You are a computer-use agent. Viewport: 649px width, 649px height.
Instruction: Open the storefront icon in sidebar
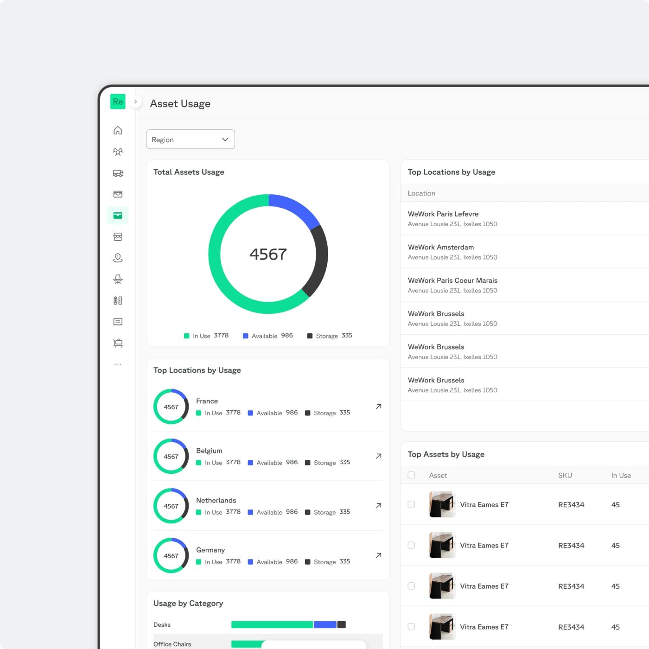click(118, 237)
